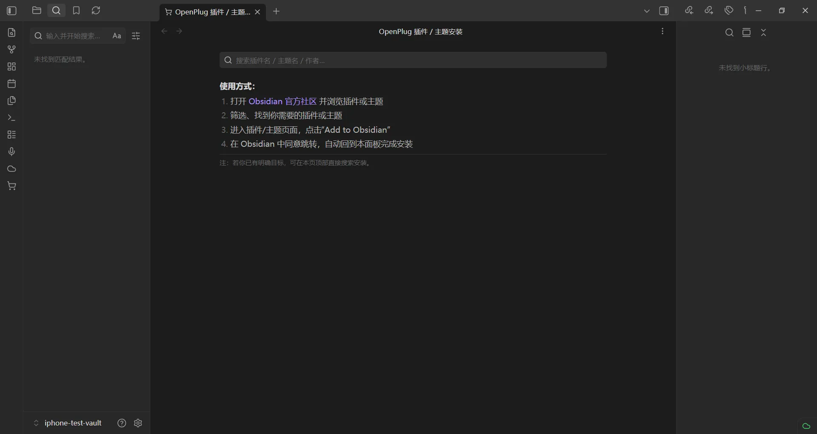
Task: Click step 4 '在 Obsidian 中同意跳转' line
Action: pyautogui.click(x=322, y=144)
